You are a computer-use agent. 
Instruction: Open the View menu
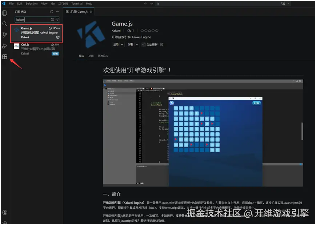(44, 4)
